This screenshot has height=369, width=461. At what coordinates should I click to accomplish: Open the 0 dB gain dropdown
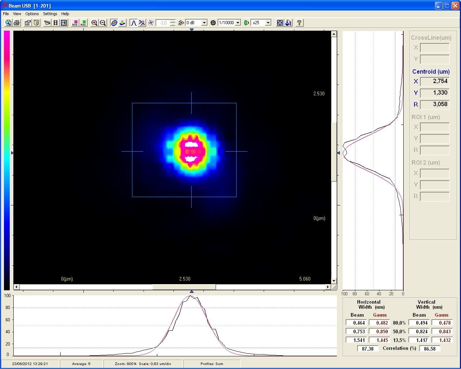click(204, 23)
